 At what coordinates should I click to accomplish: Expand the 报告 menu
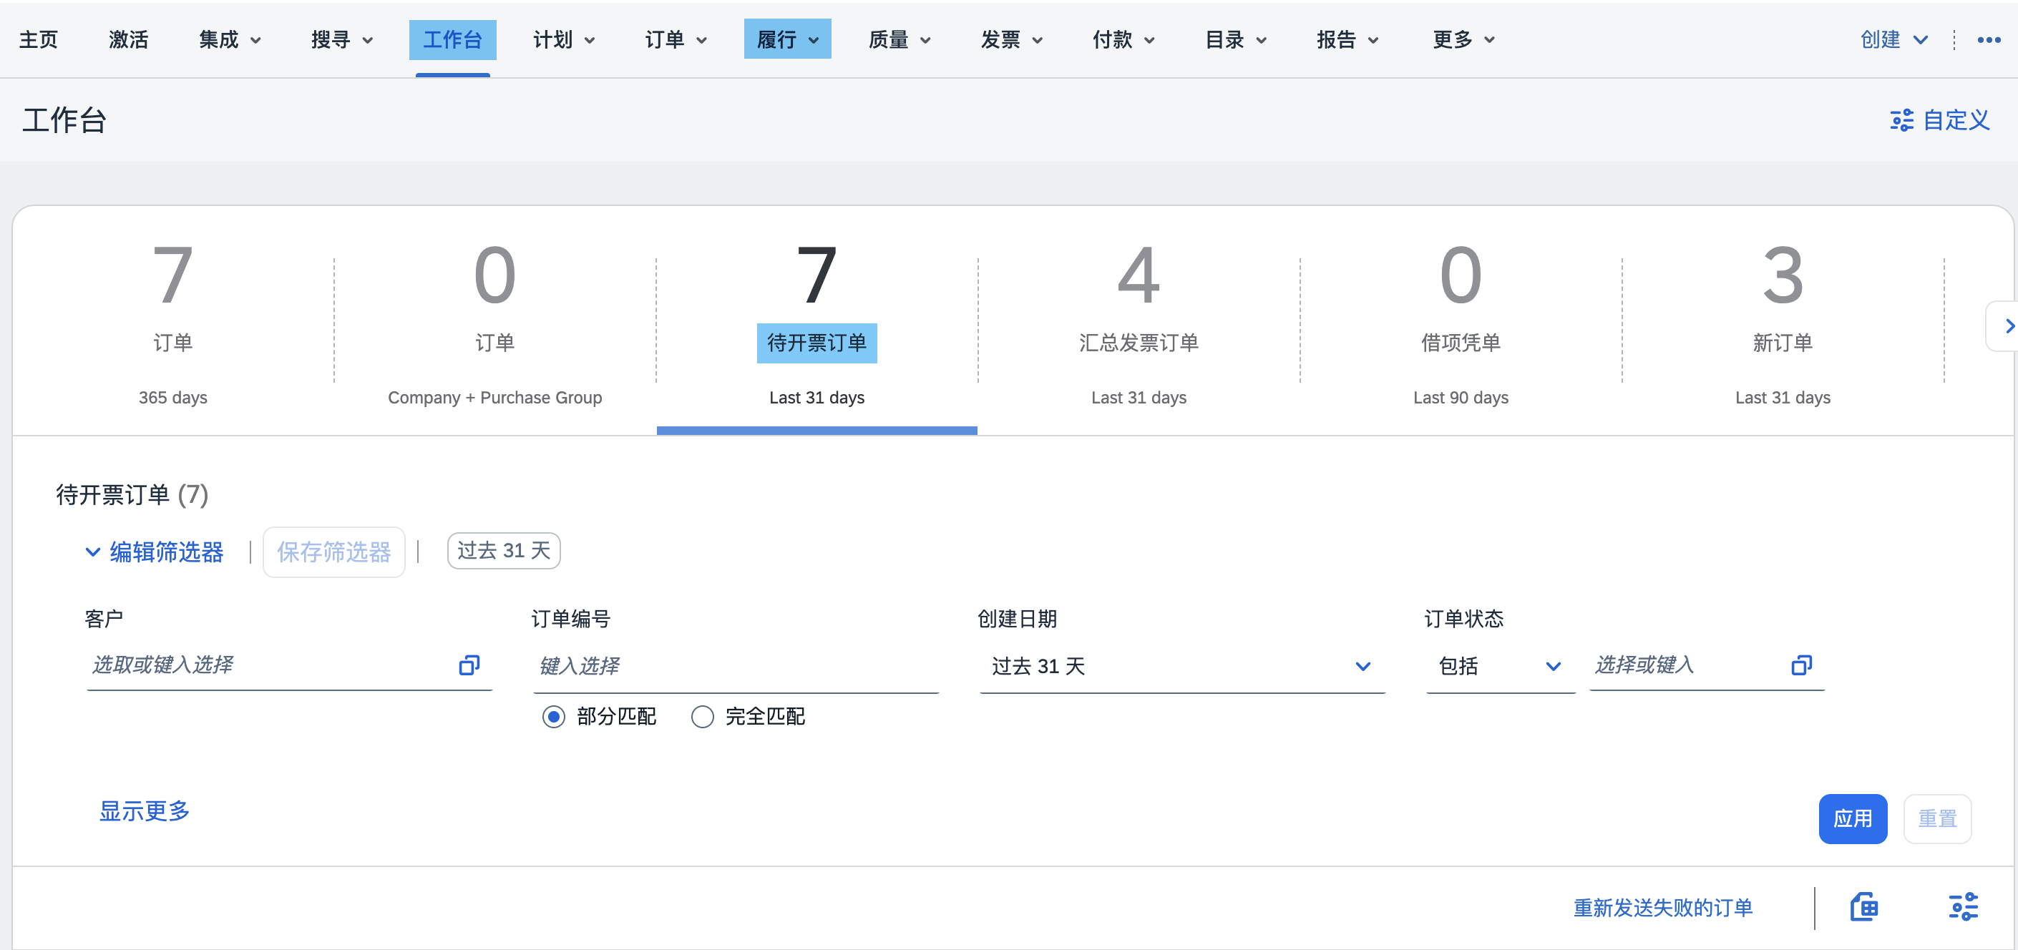[x=1347, y=40]
